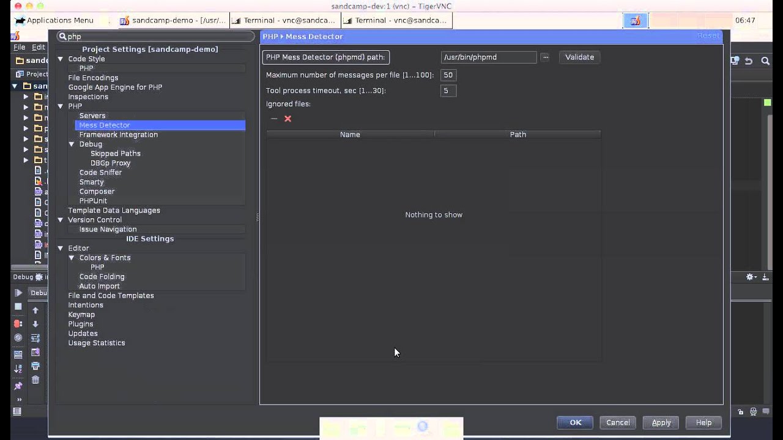The height and width of the screenshot is (440, 783).
Task: Switch to second Terminal taskbar window
Action: [396, 20]
